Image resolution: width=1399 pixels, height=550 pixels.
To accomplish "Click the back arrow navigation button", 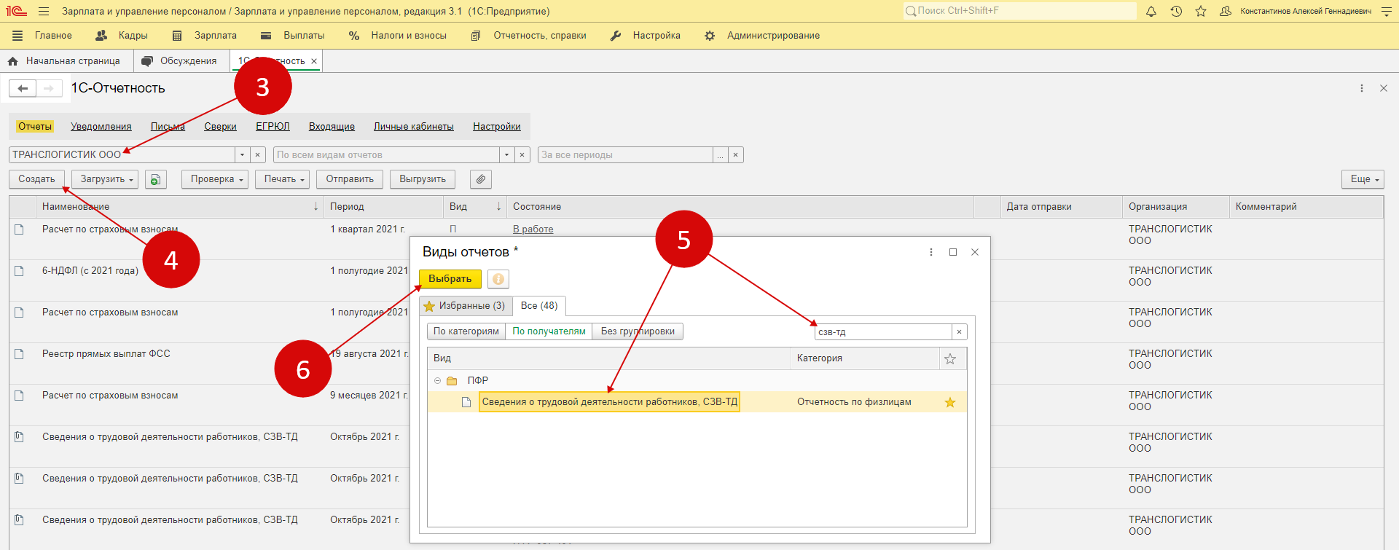I will coord(23,88).
